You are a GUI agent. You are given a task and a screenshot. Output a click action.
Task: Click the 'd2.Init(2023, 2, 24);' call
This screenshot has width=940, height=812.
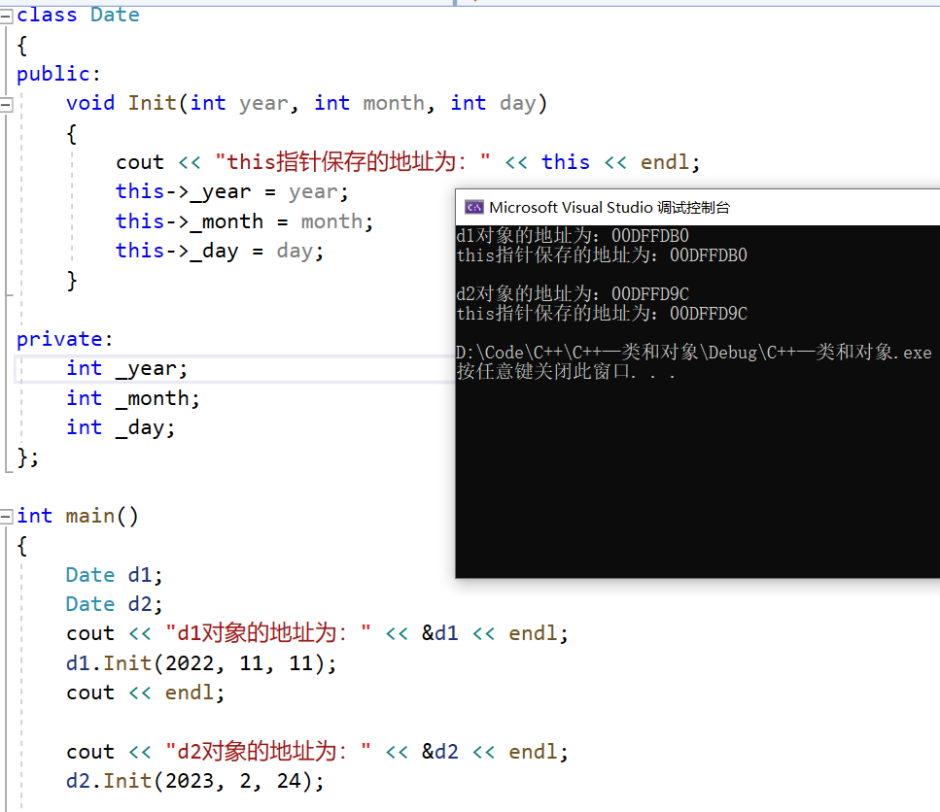[x=194, y=781]
